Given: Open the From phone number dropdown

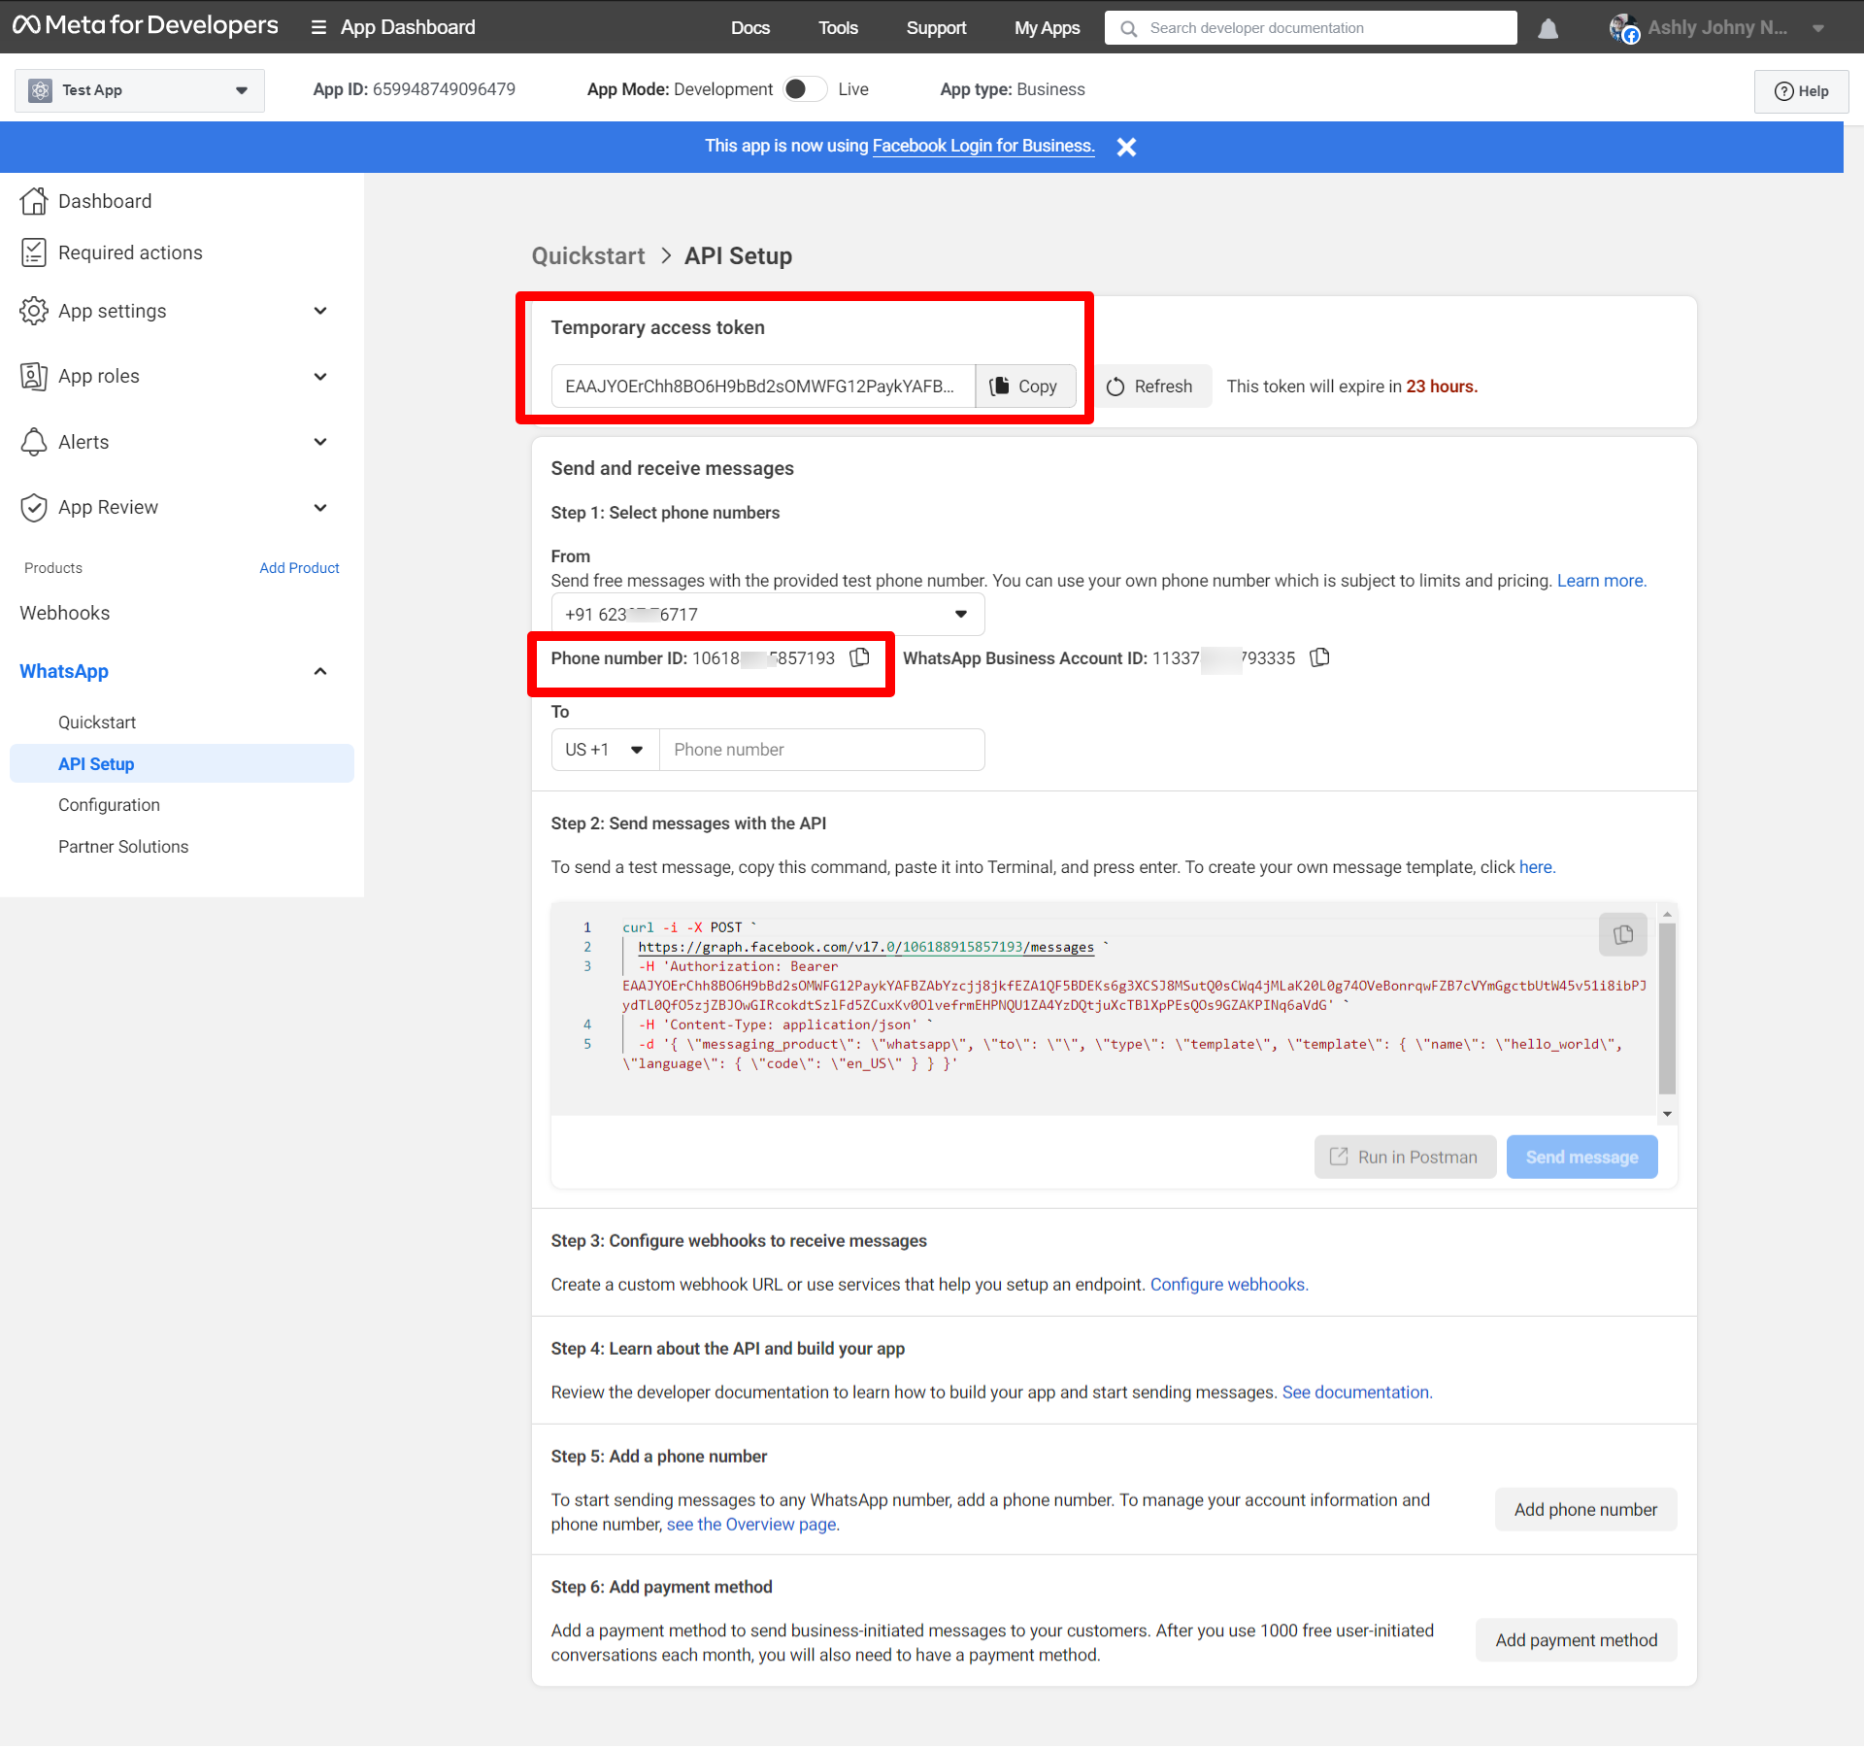Looking at the screenshot, I should click(767, 614).
